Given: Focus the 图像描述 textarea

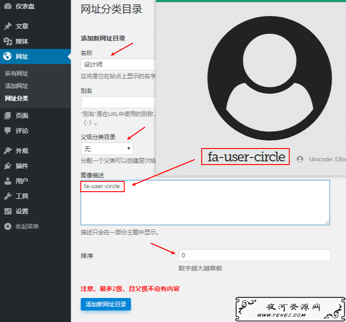Looking at the screenshot, I should point(205,203).
